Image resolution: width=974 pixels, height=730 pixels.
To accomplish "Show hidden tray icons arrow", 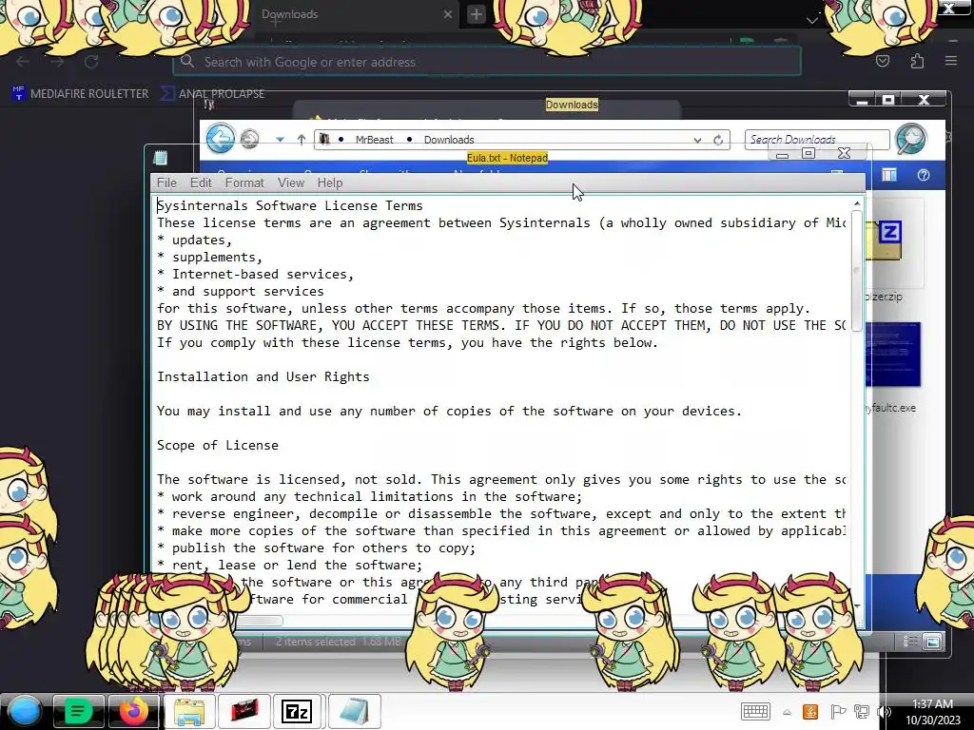I will pyautogui.click(x=787, y=712).
